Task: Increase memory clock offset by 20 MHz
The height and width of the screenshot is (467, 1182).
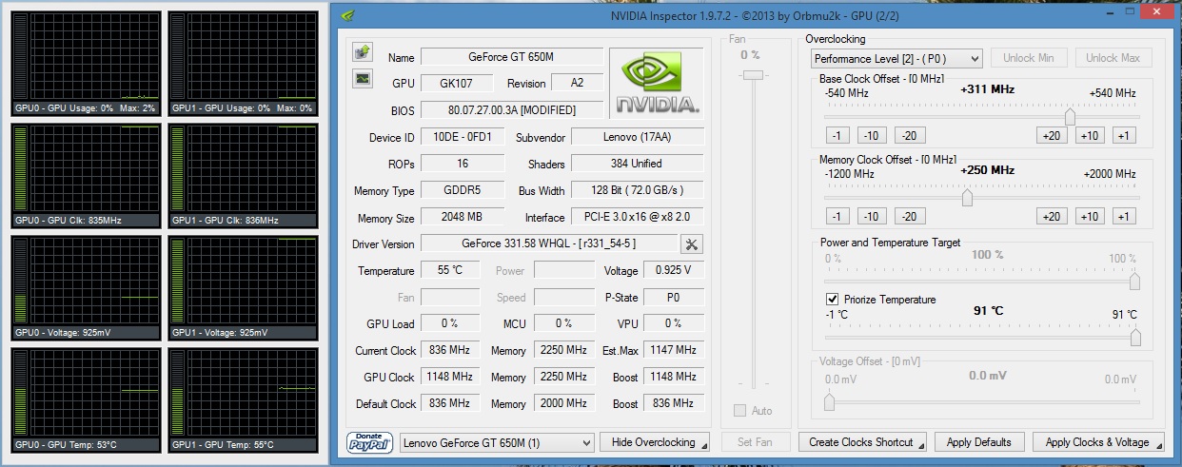Action: [x=1052, y=216]
